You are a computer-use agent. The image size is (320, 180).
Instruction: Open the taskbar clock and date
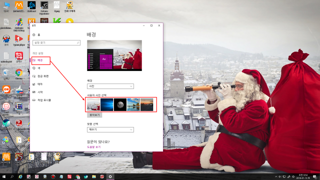click(303, 176)
